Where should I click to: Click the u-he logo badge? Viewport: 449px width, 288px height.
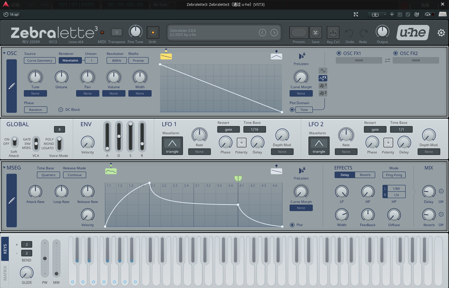click(412, 33)
